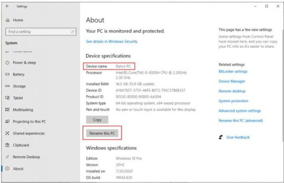Click the Give feedback link
Screen dimensions: 284x183
tap(238, 137)
